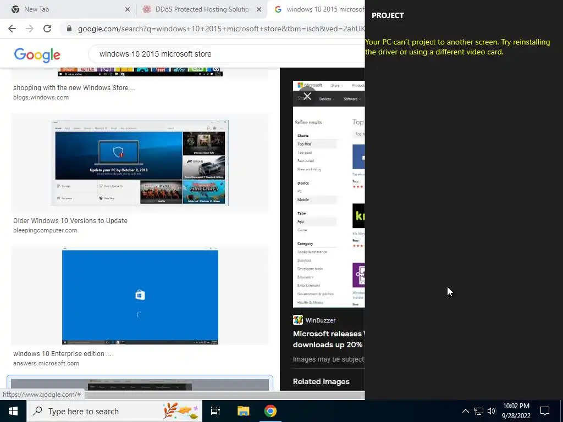
Task: Click bleepingcomputer.com source text
Action: click(45, 230)
